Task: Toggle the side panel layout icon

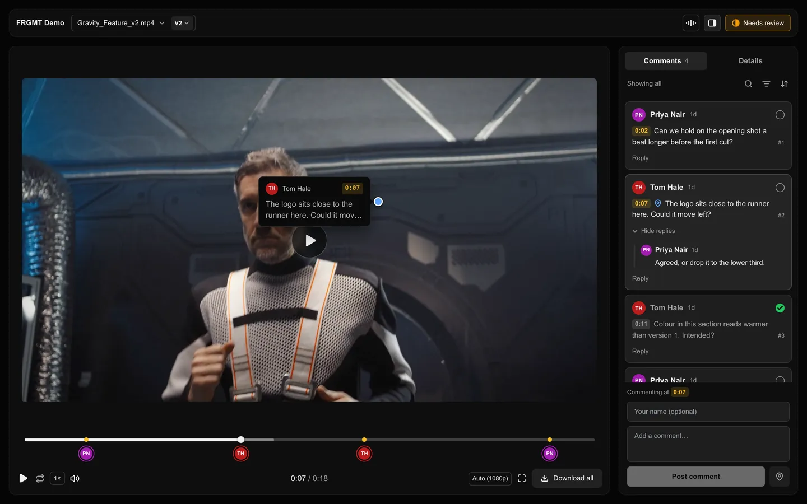Action: (x=712, y=23)
